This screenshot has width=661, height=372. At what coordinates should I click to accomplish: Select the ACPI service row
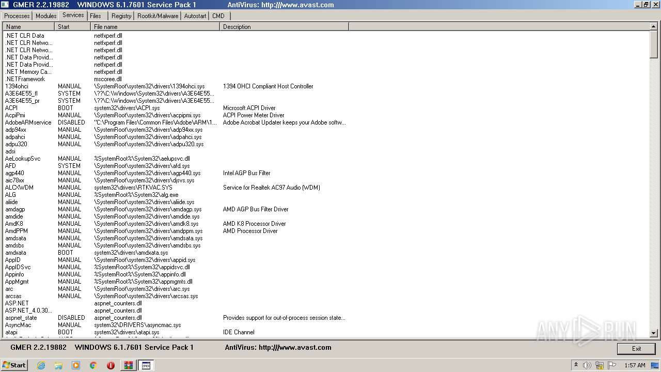coord(326,108)
